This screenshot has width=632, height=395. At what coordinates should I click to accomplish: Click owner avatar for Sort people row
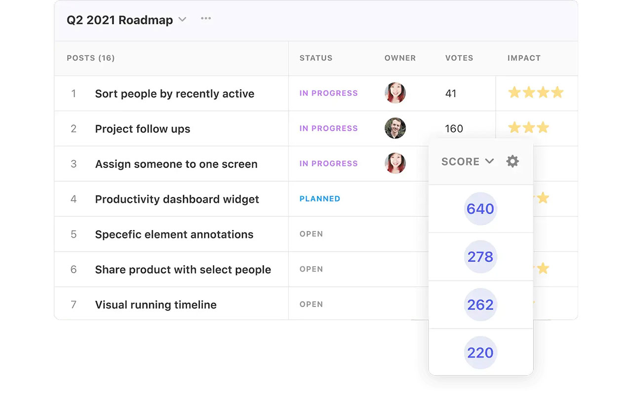coord(395,93)
